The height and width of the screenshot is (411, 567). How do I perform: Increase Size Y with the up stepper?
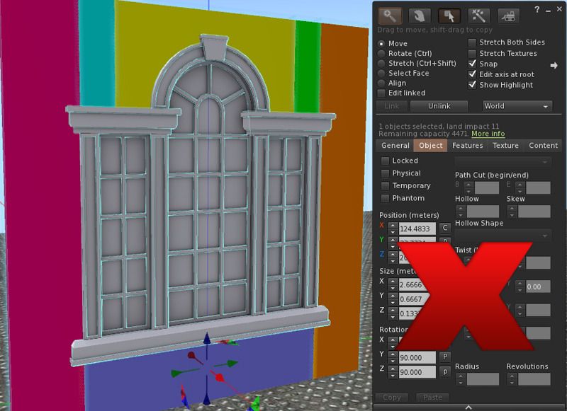tap(393, 296)
